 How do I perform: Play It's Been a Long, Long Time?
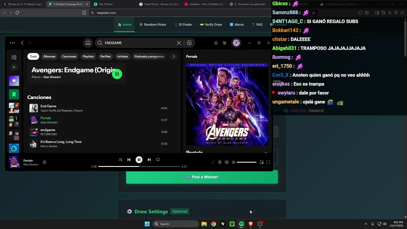tap(101, 143)
